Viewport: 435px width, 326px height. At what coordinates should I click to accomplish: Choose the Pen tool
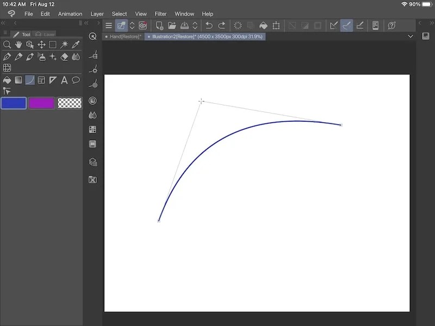(7, 57)
